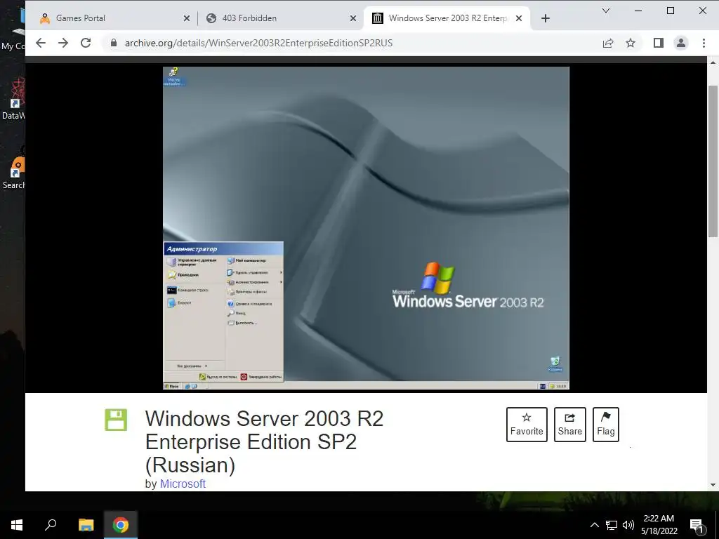Go back to previous page
719x539 pixels.
41,43
